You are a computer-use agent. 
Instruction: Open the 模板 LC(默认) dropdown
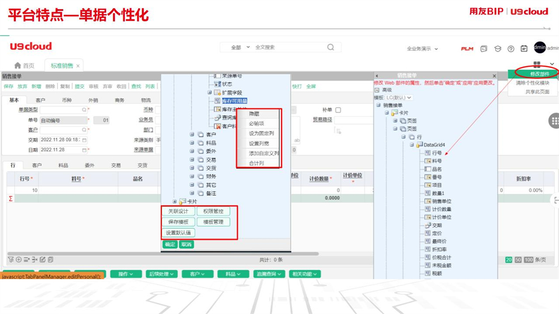click(x=399, y=98)
